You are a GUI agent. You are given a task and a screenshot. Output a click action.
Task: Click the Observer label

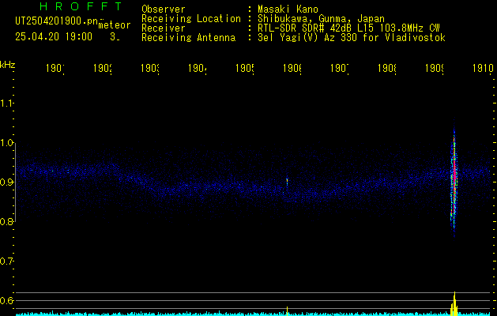(x=164, y=9)
